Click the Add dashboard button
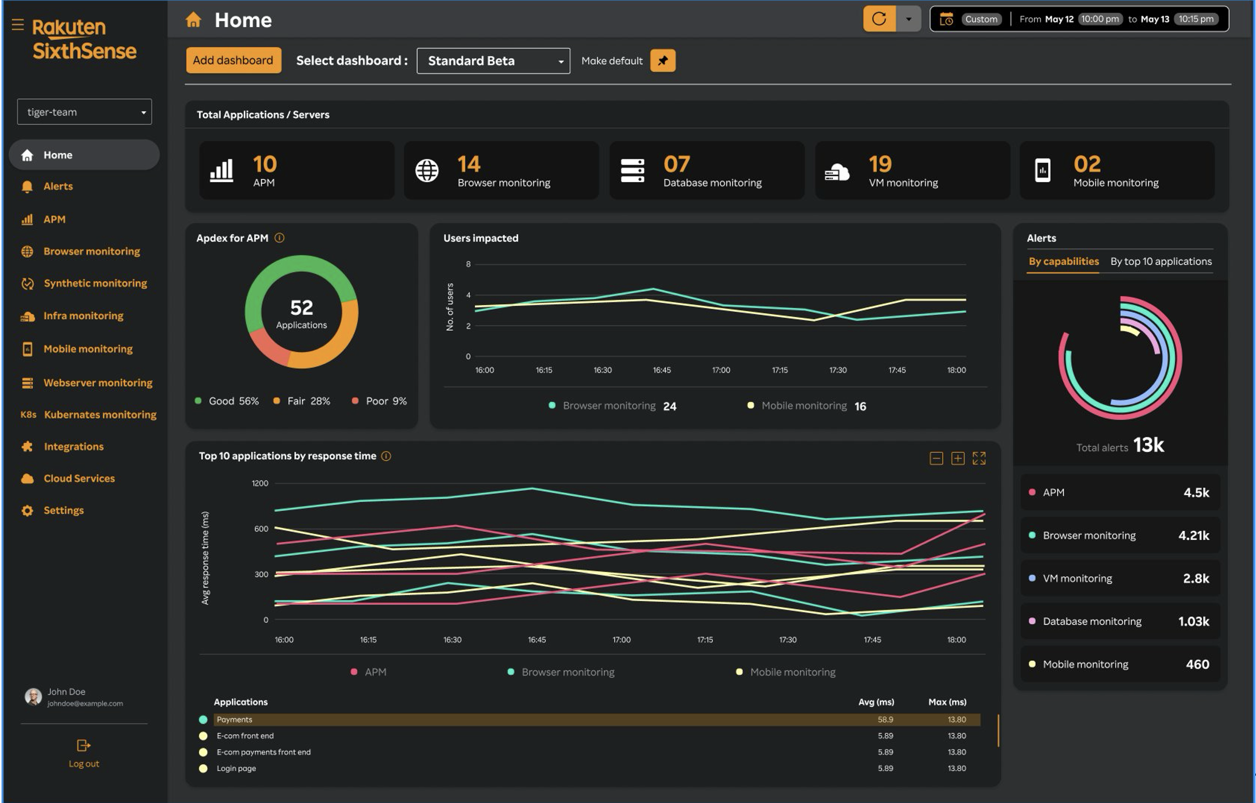1256x803 pixels. (233, 60)
